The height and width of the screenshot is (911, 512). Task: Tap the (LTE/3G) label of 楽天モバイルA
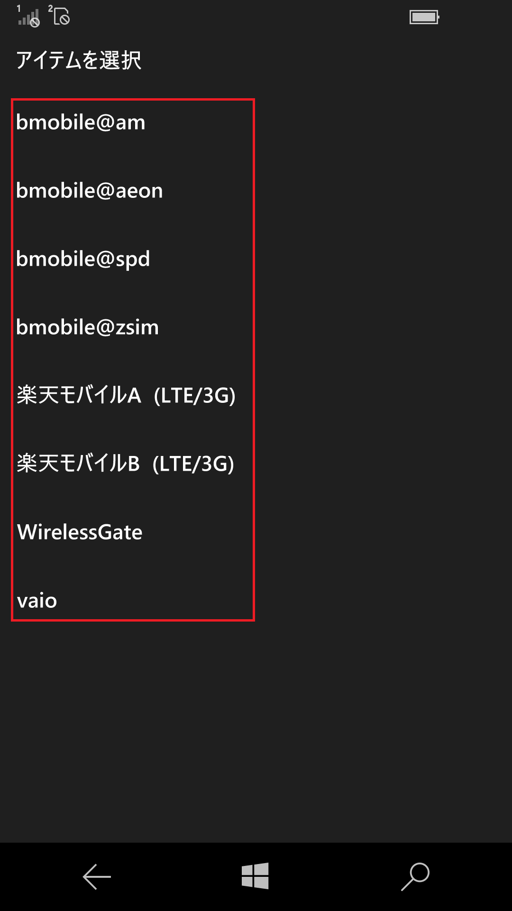point(195,396)
